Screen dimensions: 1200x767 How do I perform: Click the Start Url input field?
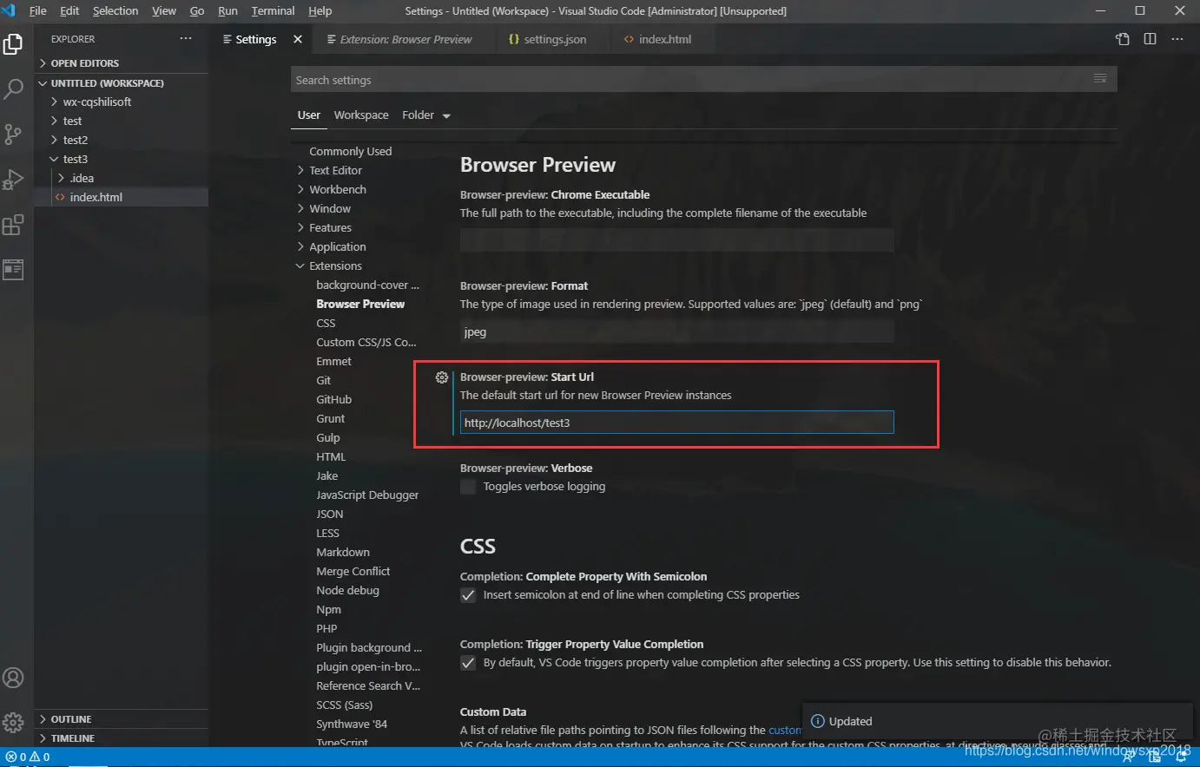(x=676, y=423)
